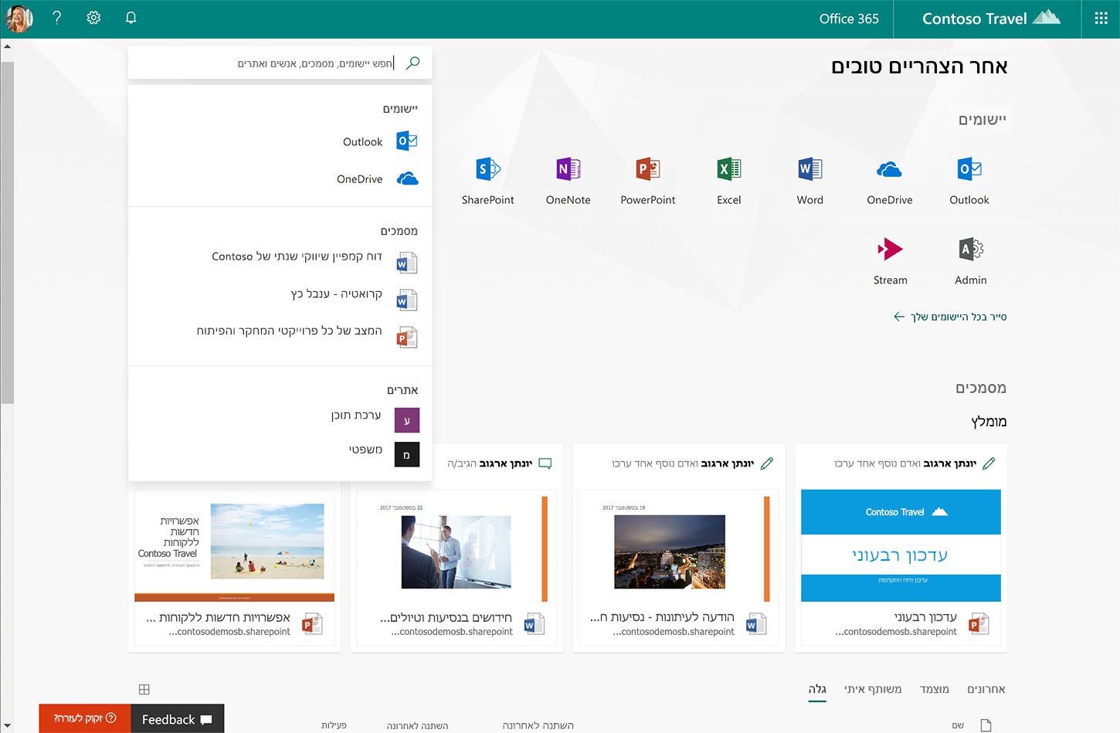1120x733 pixels.
Task: Open the beach presentation thumbnail card
Action: (234, 567)
